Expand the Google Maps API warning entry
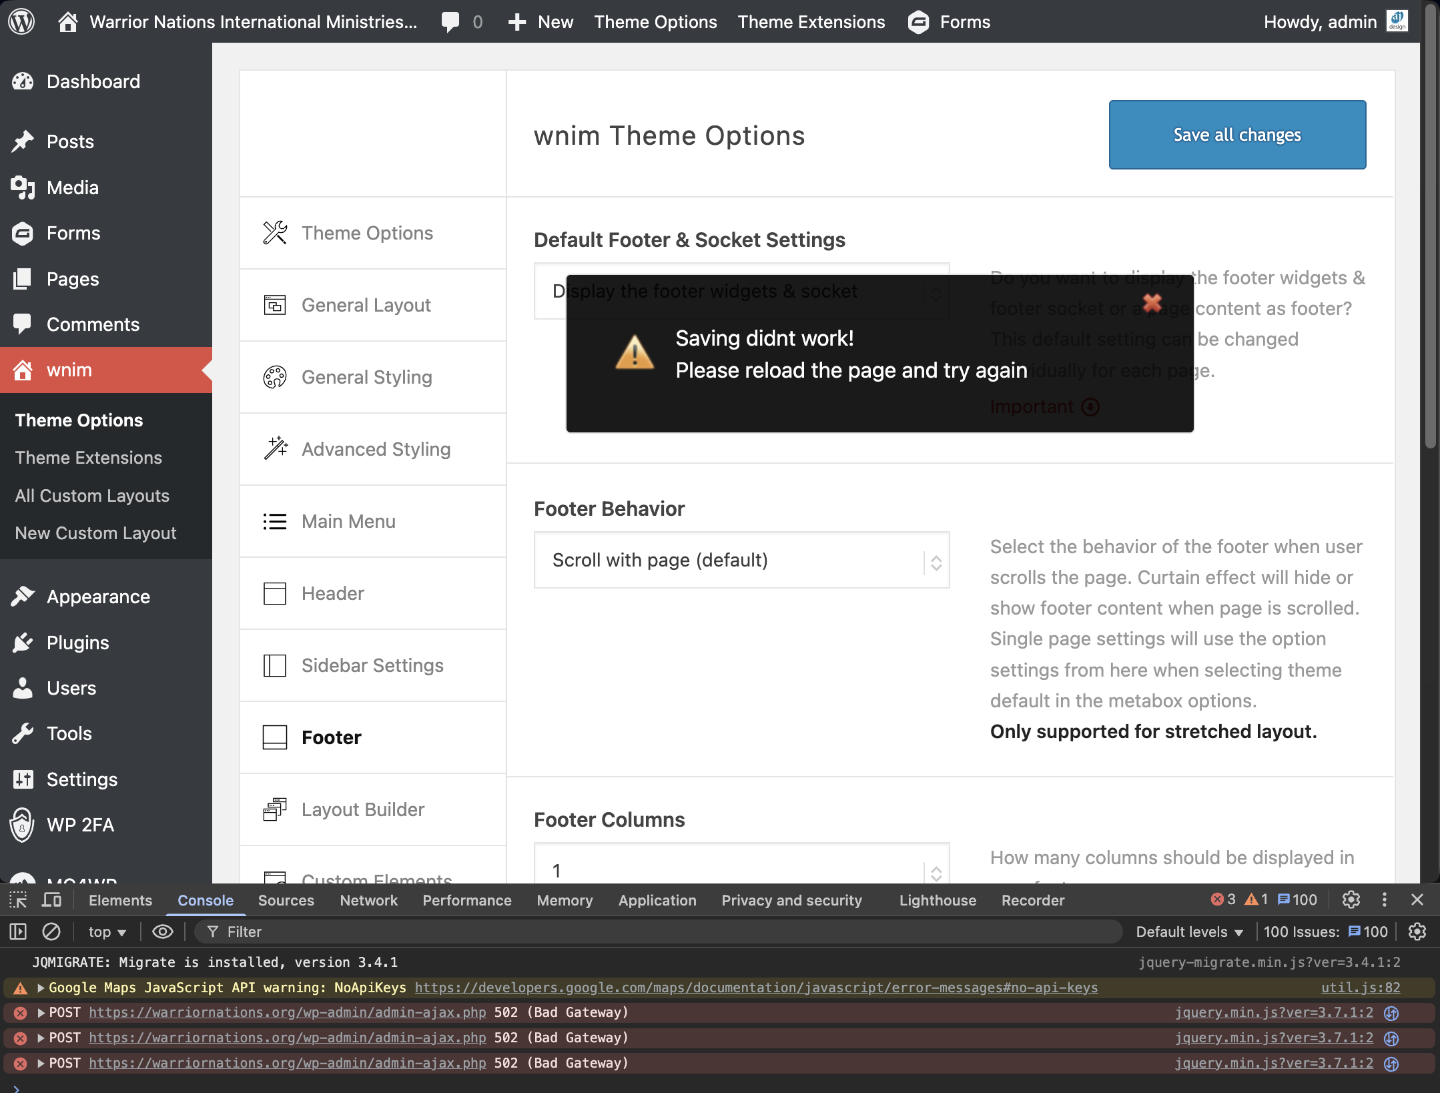 pyautogui.click(x=41, y=988)
